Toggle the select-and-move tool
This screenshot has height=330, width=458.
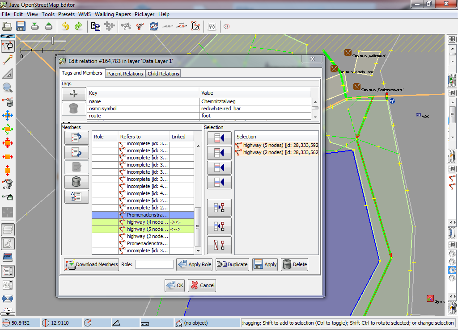[8, 46]
